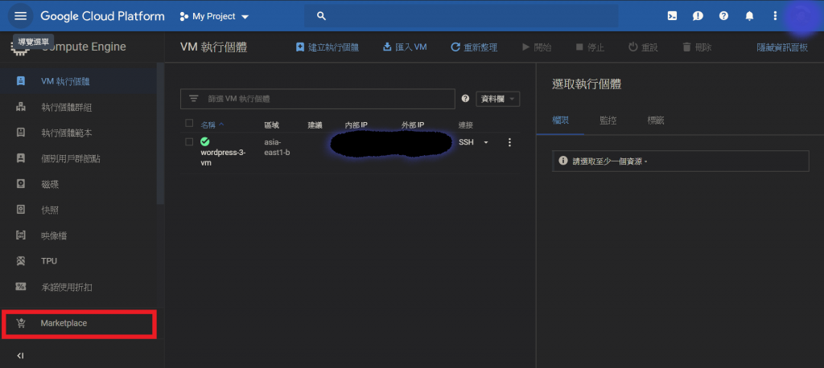
Task: Click the Google Cloud Platform logo
Action: coord(102,16)
